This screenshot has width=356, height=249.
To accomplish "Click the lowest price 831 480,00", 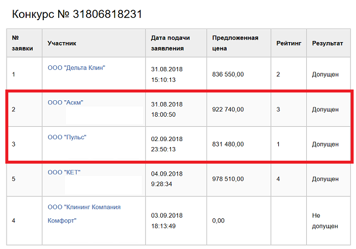I will click(x=228, y=144).
